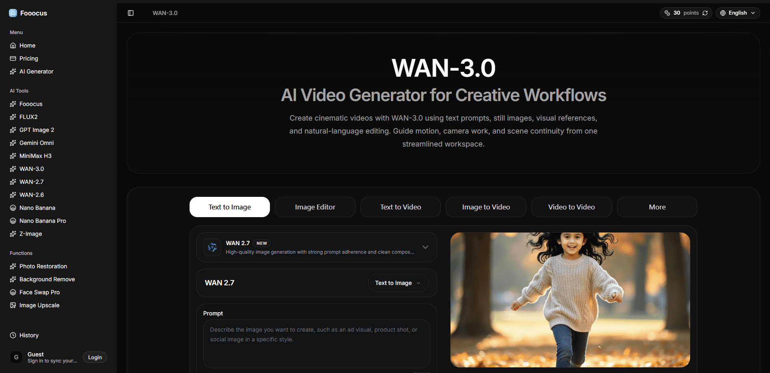The width and height of the screenshot is (770, 373).
Task: Click the AI Generator sparkle icon
Action: tap(13, 71)
